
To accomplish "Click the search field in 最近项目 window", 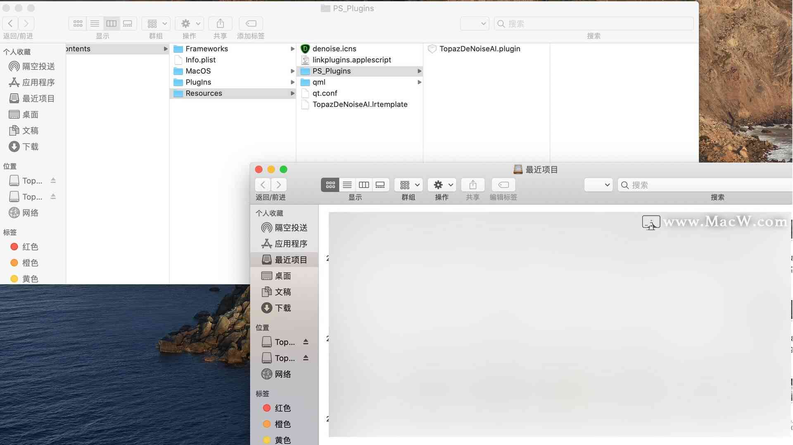I will tap(705, 185).
